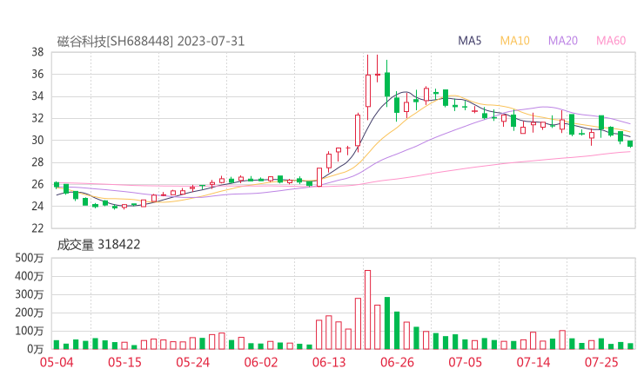Screen dimensions: 644x382
Task: Click the 100万 volume axis label
Action: 30,331
